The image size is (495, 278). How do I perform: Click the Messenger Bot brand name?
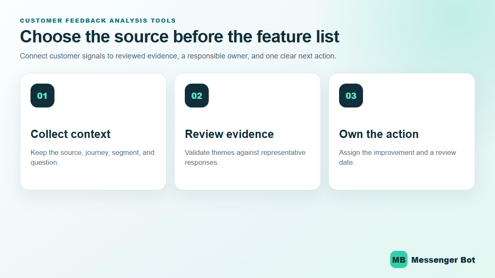443,260
